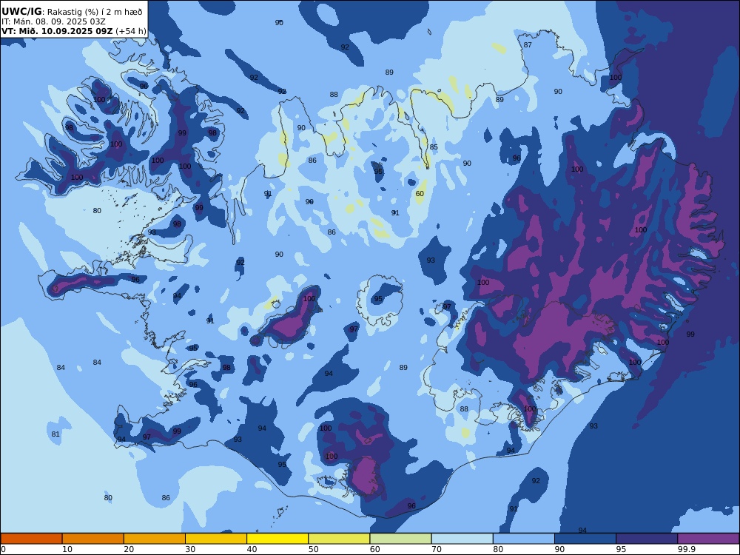The height and width of the screenshot is (555, 740).
Task: Click the title text 'UWC/IG: Rakastig (%) í 2 m hæð'
Action: 72,12
